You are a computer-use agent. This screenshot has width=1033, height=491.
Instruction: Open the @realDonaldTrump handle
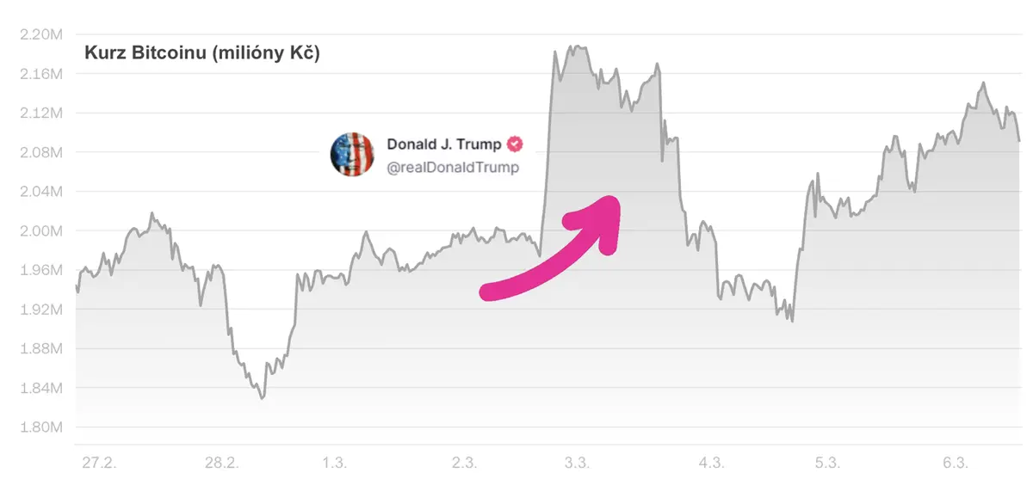[453, 168]
